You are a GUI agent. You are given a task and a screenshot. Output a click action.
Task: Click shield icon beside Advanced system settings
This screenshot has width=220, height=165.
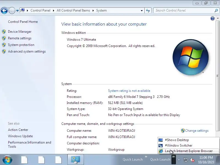coord(4,51)
